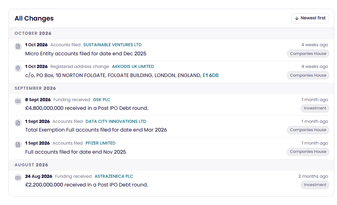Open ASTRAZENECA PLC company link
Screen dimensions: 337x205
[114, 176]
